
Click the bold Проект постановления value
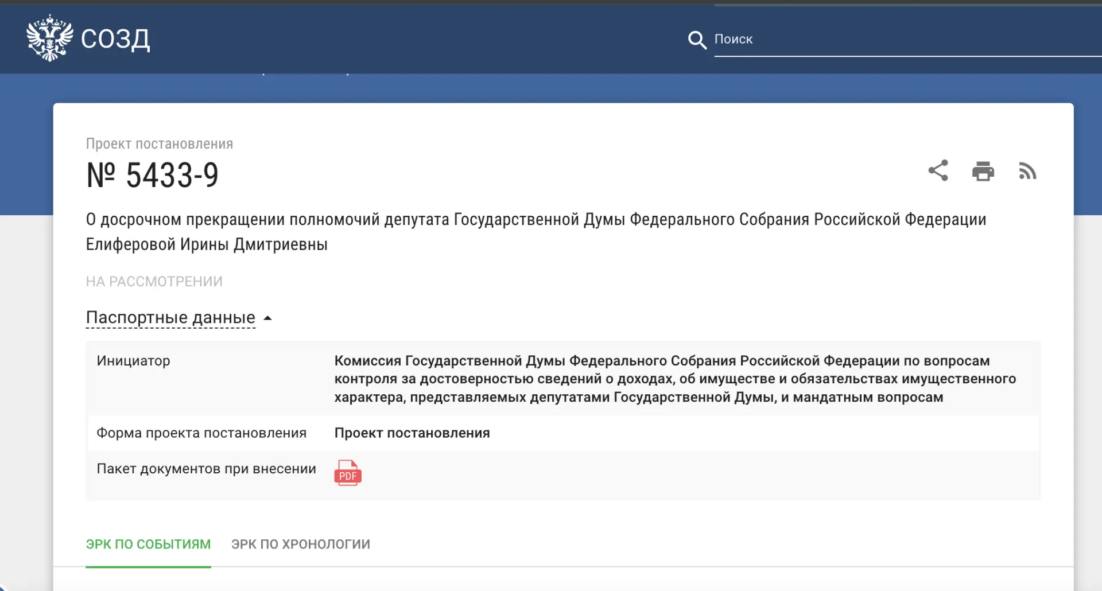click(412, 433)
